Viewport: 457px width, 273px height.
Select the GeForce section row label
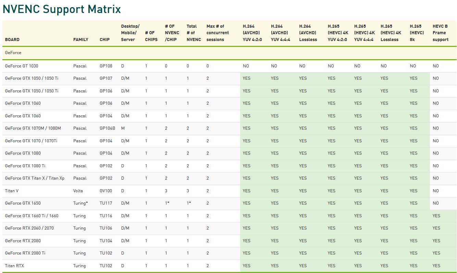pos(13,53)
